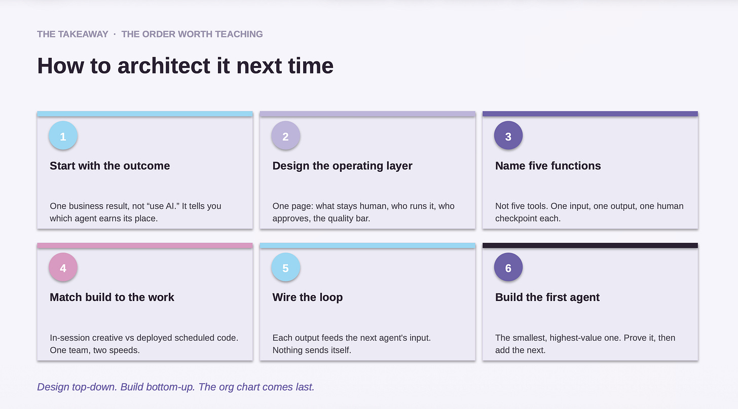
Task: Click the 'The smallest, highest-value one' description
Action: point(585,344)
